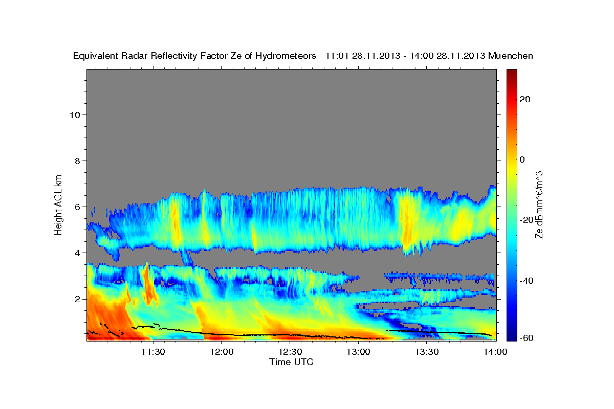Click the '12:00' time tick label

[x=221, y=352]
